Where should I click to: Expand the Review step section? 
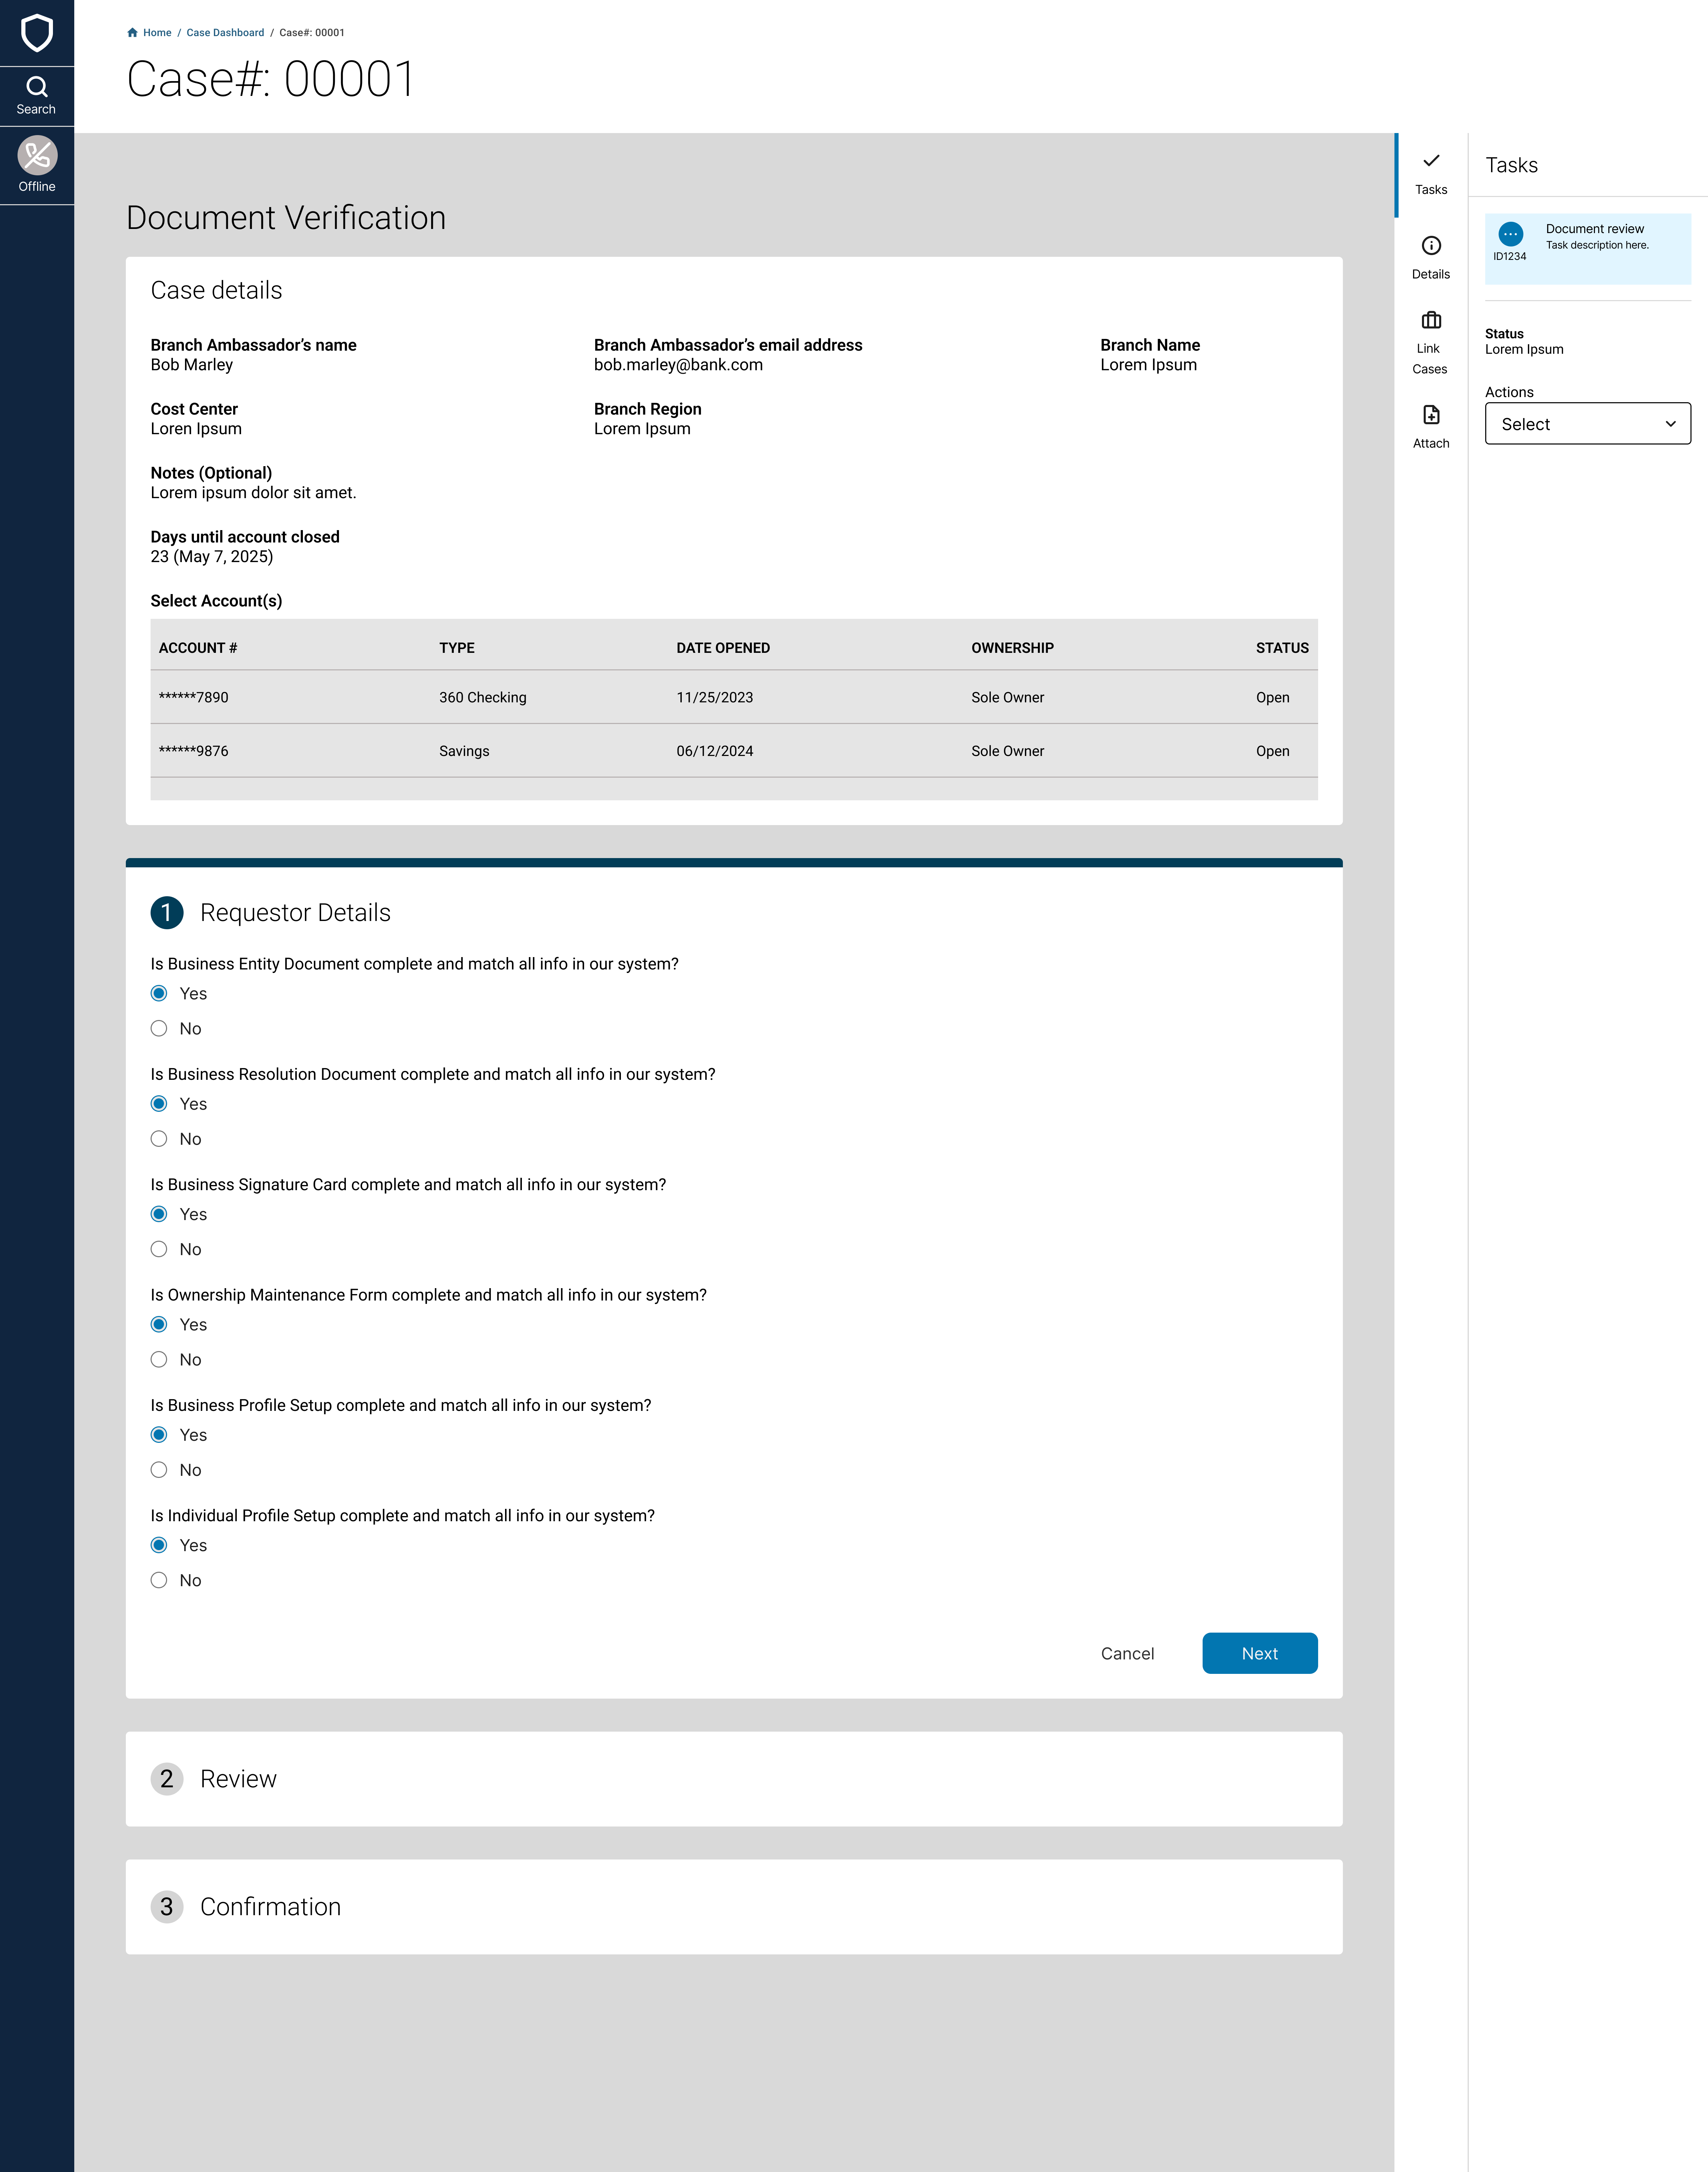coord(238,1779)
